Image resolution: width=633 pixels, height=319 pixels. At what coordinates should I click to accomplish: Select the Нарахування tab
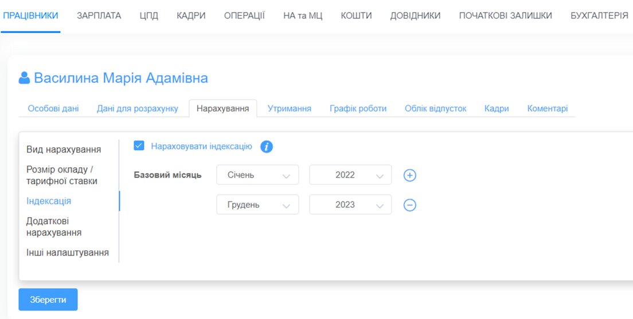point(223,108)
